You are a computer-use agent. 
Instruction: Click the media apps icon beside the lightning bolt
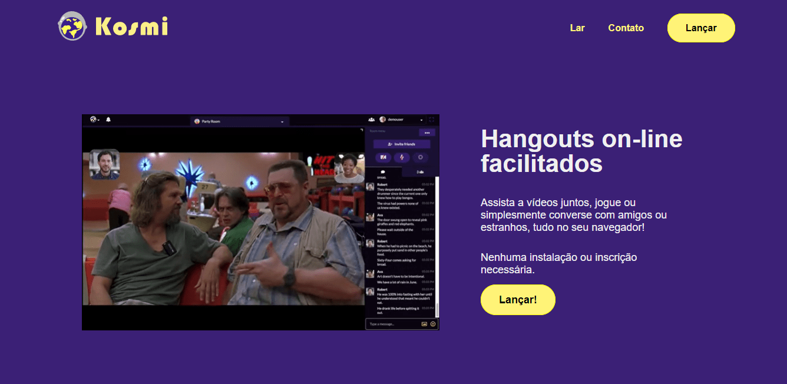tap(383, 157)
